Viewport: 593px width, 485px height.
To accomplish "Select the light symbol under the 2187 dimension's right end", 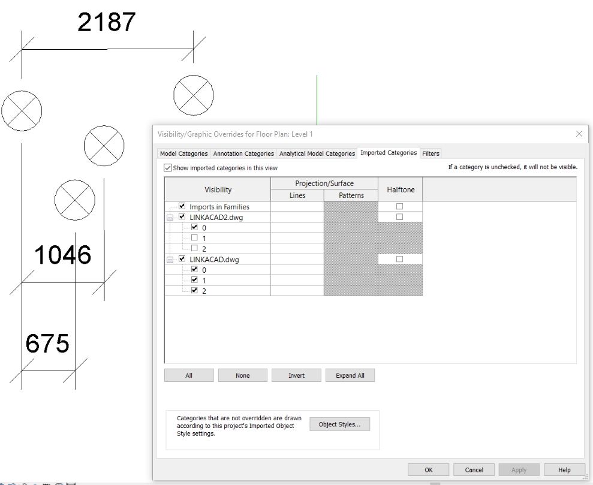I will click(x=193, y=95).
